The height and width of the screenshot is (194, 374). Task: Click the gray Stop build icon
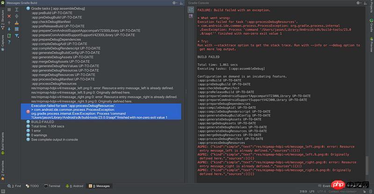pyautogui.click(x=9, y=10)
